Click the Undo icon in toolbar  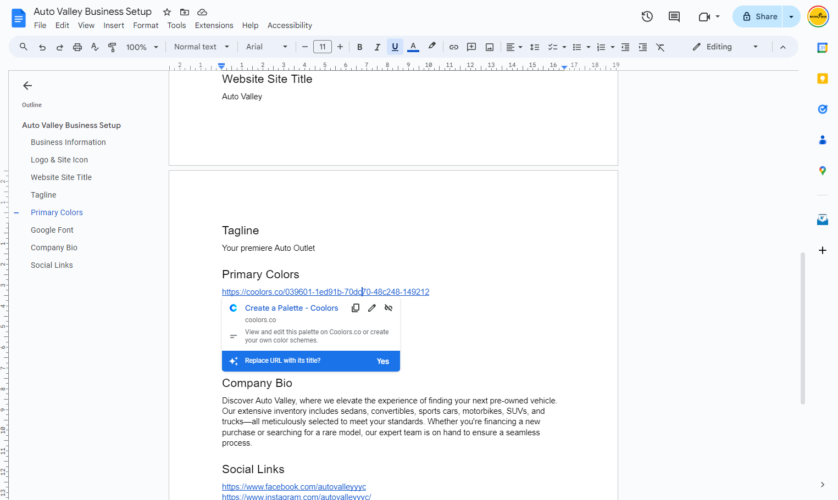pyautogui.click(x=42, y=47)
